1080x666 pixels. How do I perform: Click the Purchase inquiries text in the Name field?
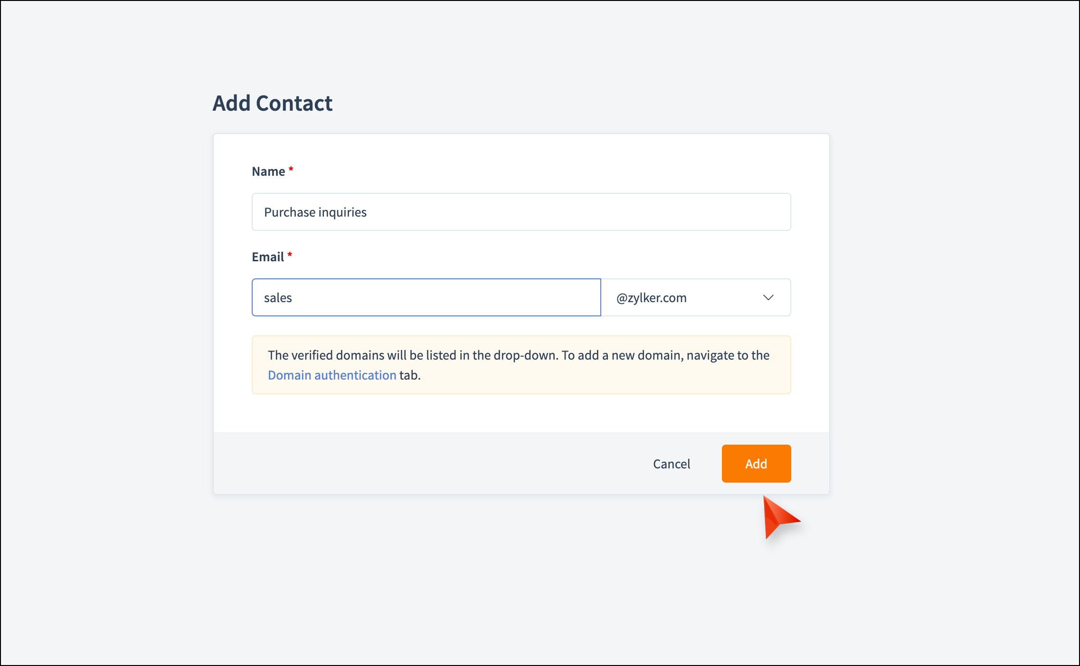[x=315, y=212]
